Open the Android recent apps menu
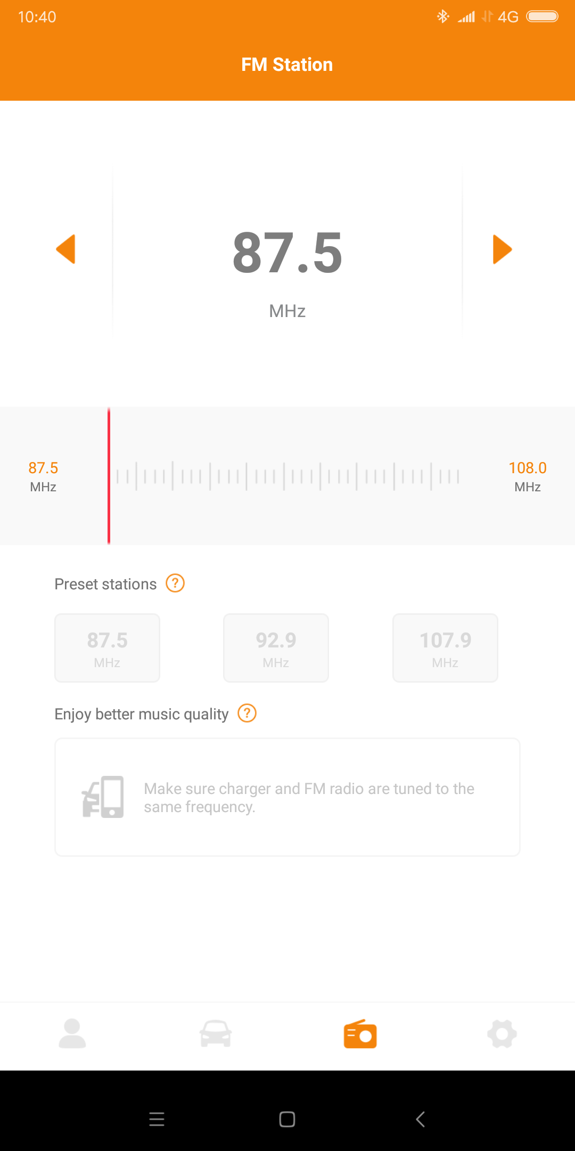Screen dimensions: 575x1151 coord(157,1119)
